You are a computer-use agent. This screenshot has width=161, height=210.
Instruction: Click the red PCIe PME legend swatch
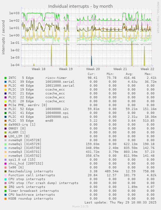pos(6,105)
